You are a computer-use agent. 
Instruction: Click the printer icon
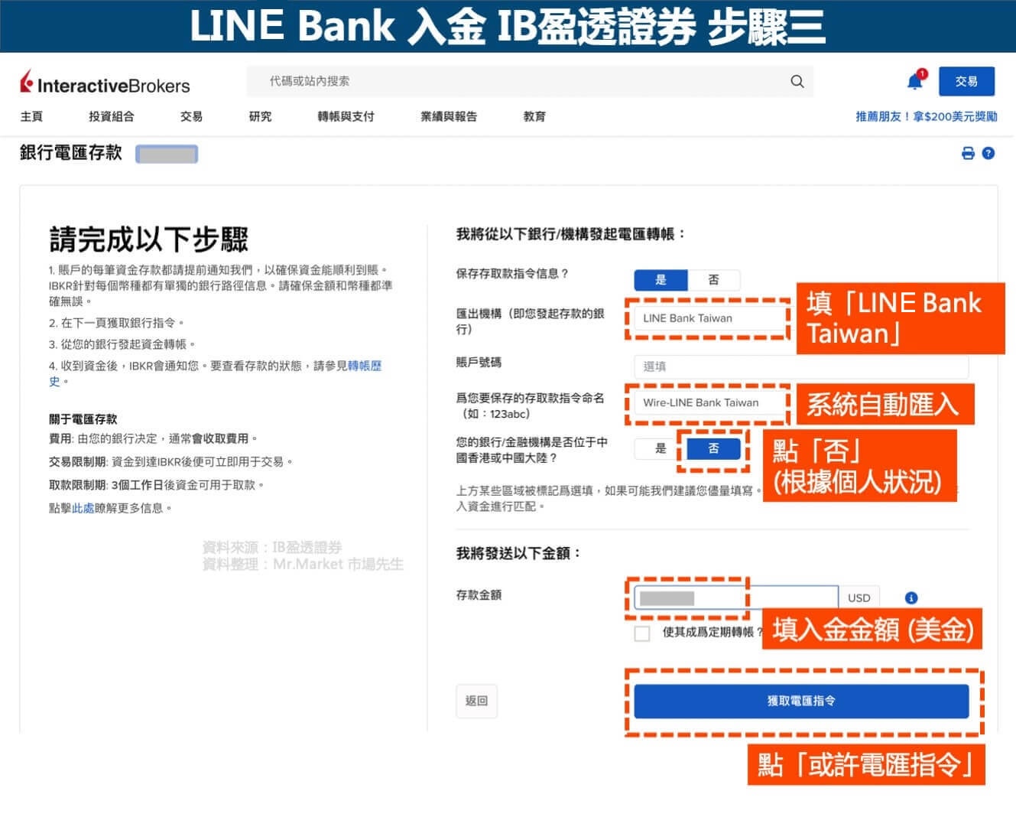pyautogui.click(x=968, y=153)
